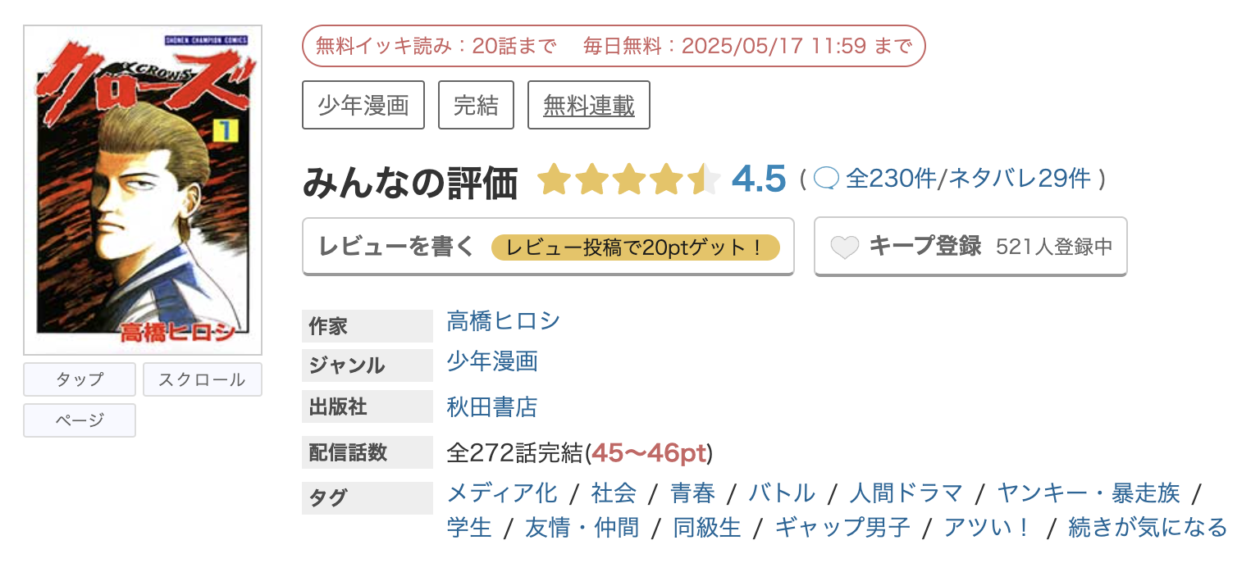Click the レビュー投稿で20ptゲット！ badge
Image resolution: width=1260 pixels, height=572 pixels.
[636, 246]
